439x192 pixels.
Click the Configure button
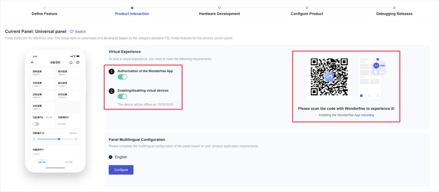[x=121, y=170]
